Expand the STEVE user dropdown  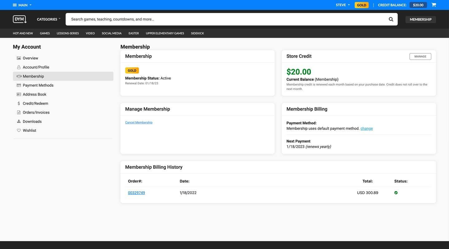(342, 5)
